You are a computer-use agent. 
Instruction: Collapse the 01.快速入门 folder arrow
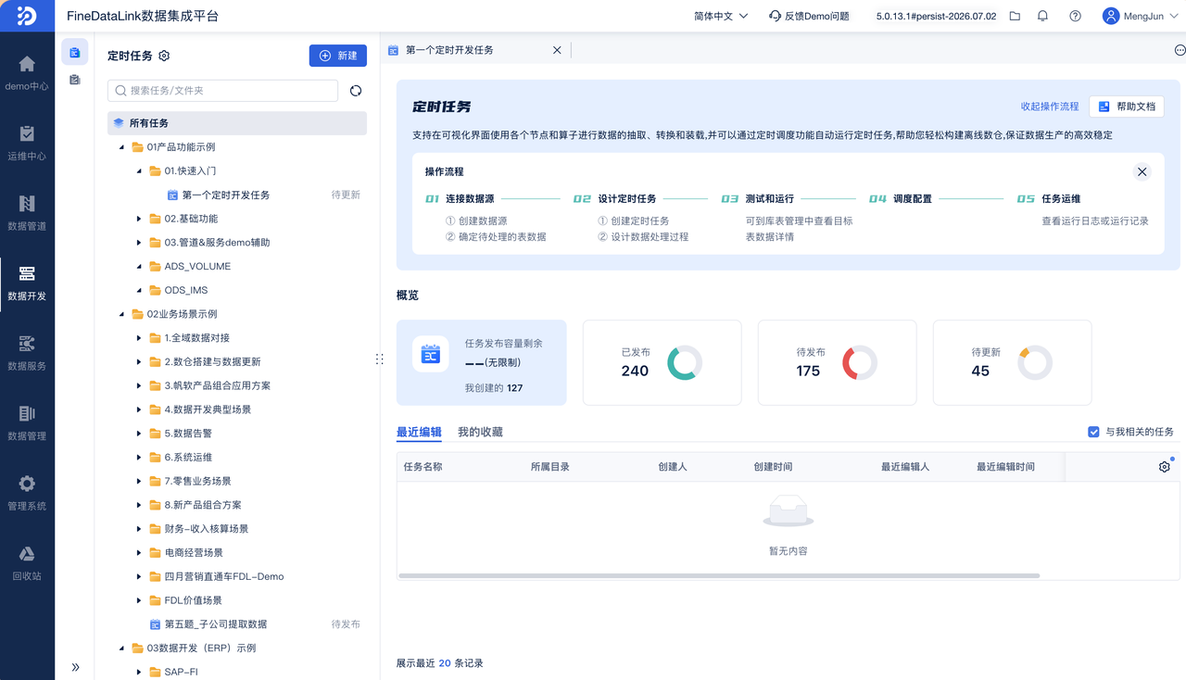tap(139, 171)
